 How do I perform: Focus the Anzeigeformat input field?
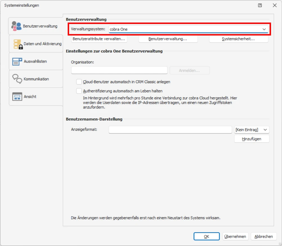170,130
